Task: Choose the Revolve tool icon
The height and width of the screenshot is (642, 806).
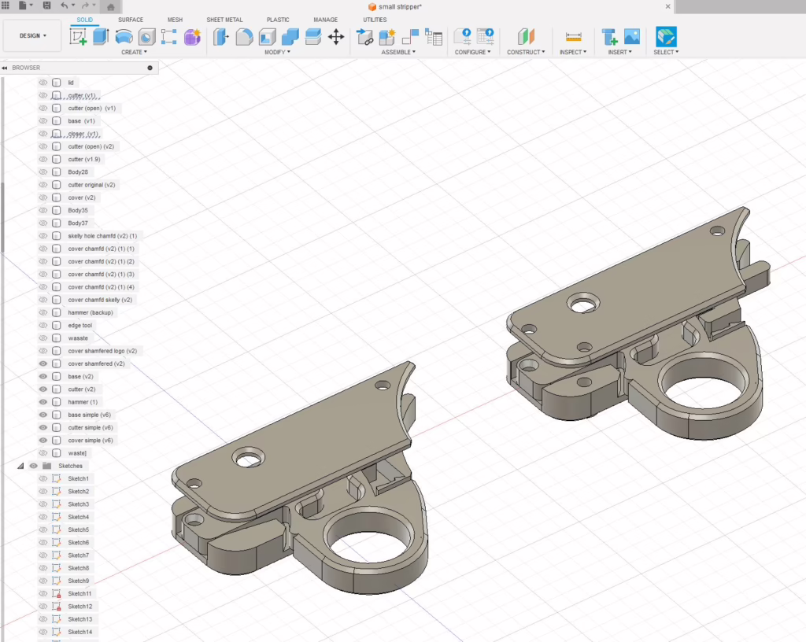Action: 124,37
